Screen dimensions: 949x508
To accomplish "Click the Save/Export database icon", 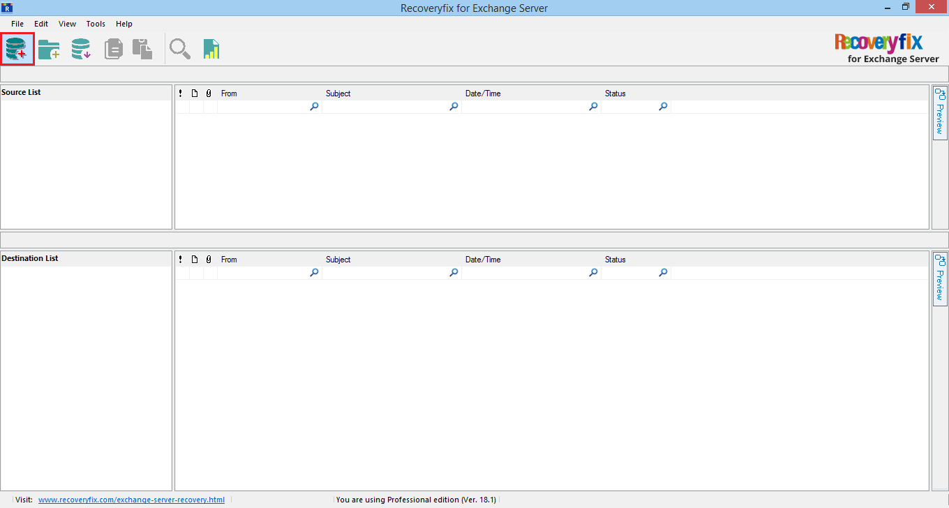I will (x=81, y=49).
